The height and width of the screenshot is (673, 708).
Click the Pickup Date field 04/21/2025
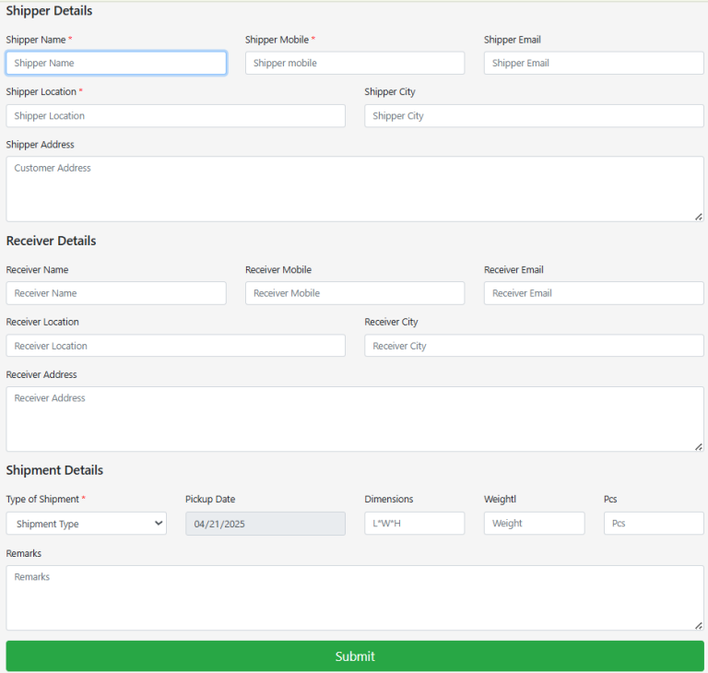tap(265, 524)
